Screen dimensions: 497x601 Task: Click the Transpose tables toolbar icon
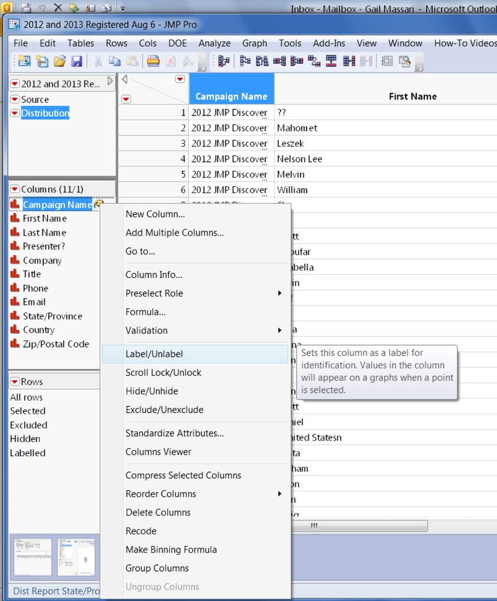coord(314,61)
